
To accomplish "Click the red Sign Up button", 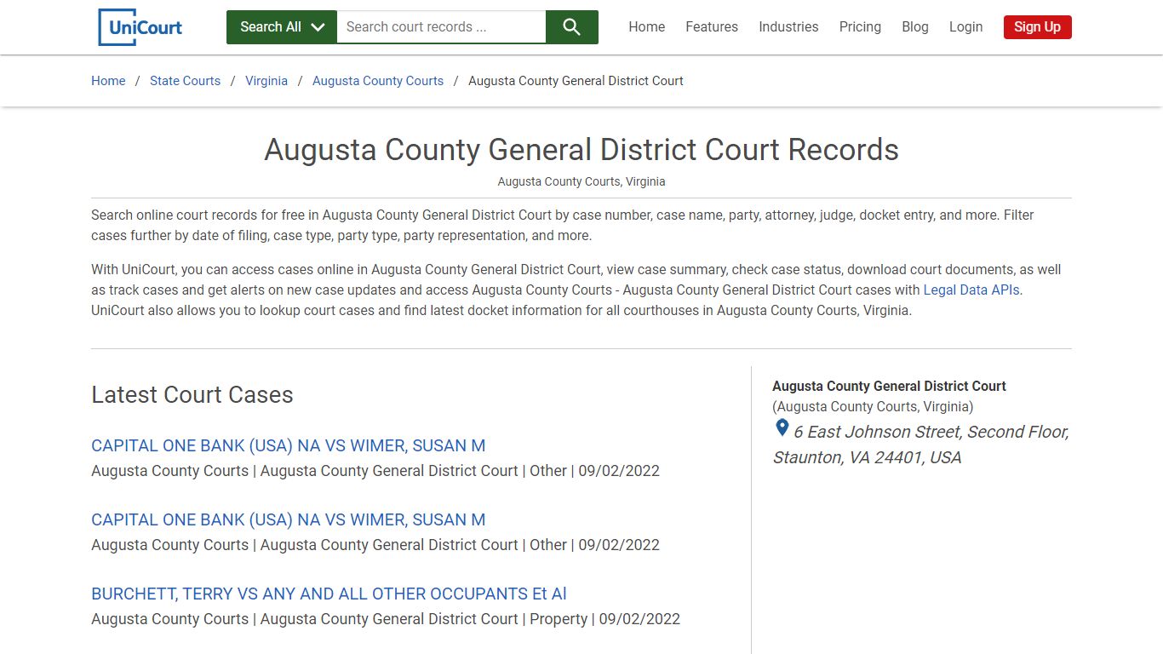I will [x=1037, y=27].
